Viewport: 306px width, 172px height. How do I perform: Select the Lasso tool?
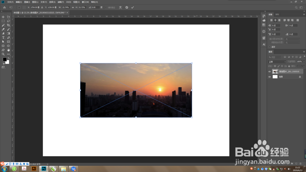[8, 21]
